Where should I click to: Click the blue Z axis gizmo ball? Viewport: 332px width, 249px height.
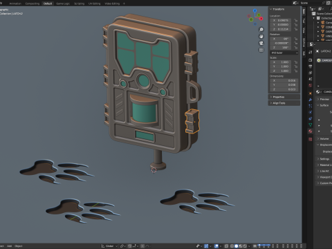255,10
